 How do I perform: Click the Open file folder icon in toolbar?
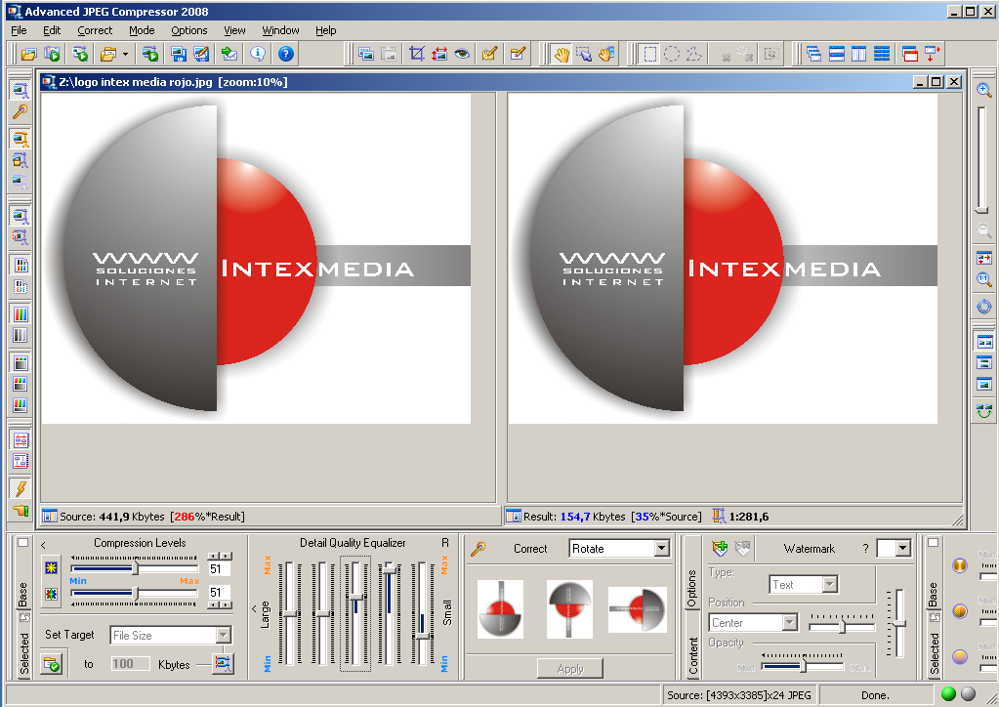(28, 54)
